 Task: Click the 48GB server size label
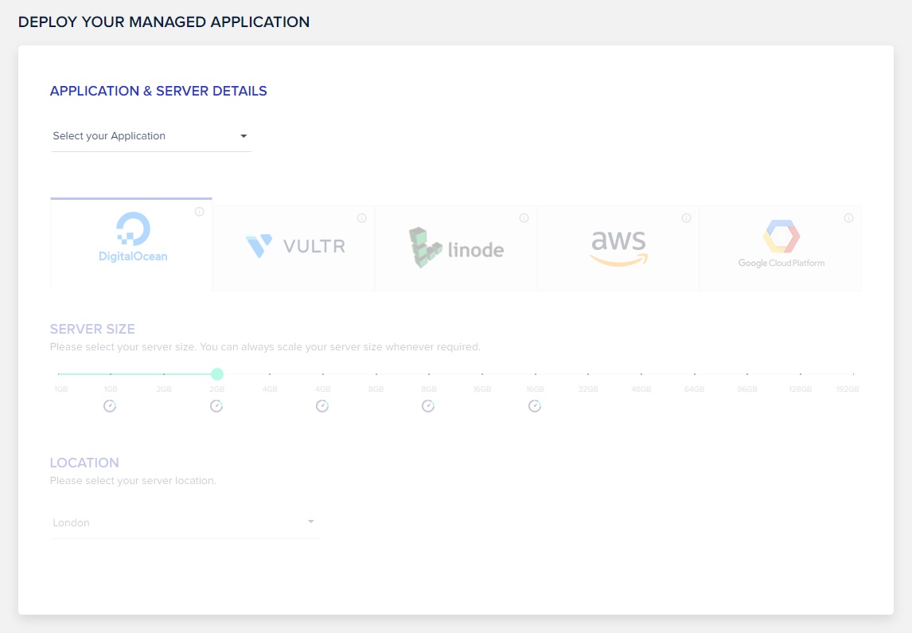pyautogui.click(x=641, y=389)
